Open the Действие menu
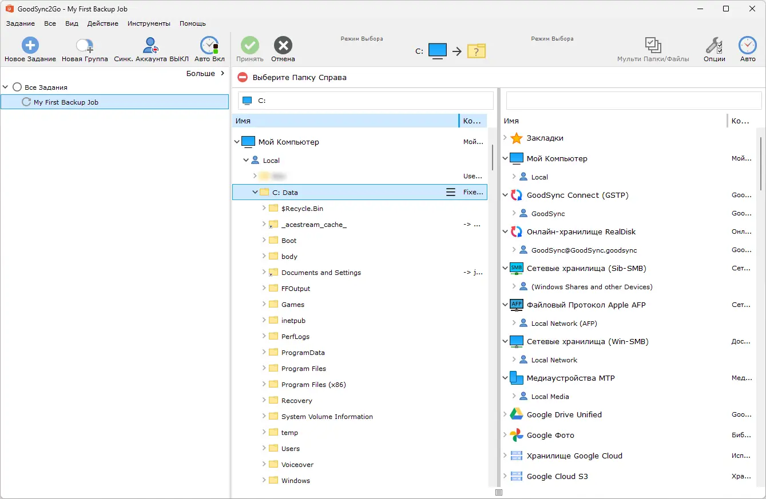 coord(103,23)
